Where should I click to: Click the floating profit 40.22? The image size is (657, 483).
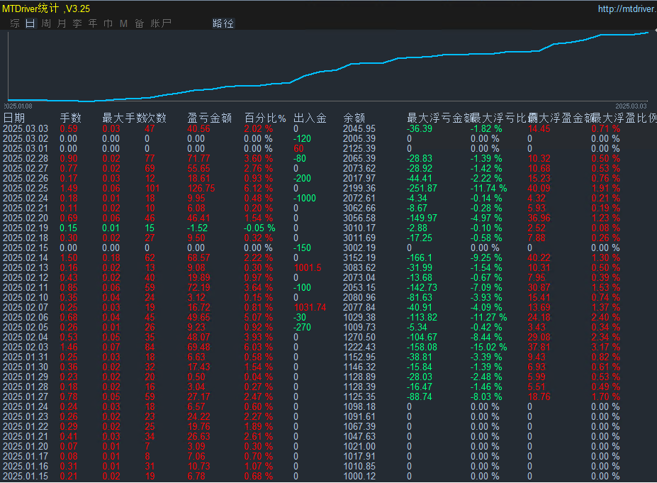coord(539,258)
